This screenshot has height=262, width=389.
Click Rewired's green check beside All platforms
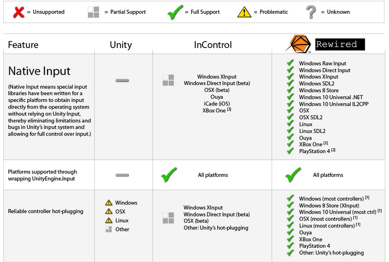point(293,175)
